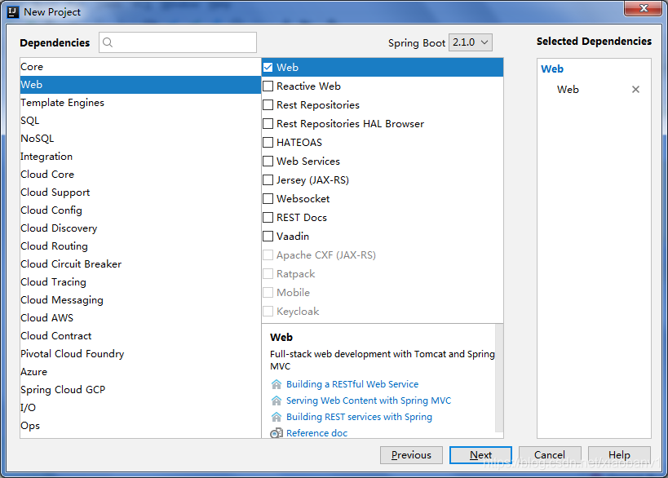Choose the Cloud Circuit Breaker category
The image size is (668, 478).
pos(140,264)
